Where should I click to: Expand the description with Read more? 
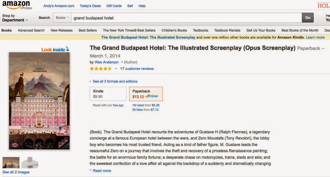[102, 171]
